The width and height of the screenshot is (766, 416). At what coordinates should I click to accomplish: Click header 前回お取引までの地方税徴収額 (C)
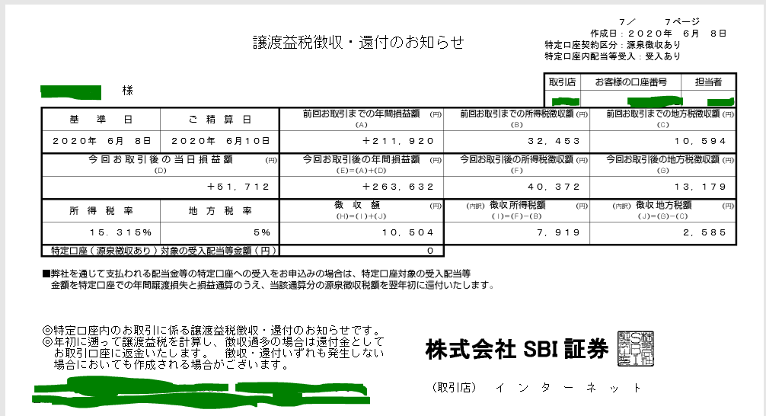click(x=663, y=119)
